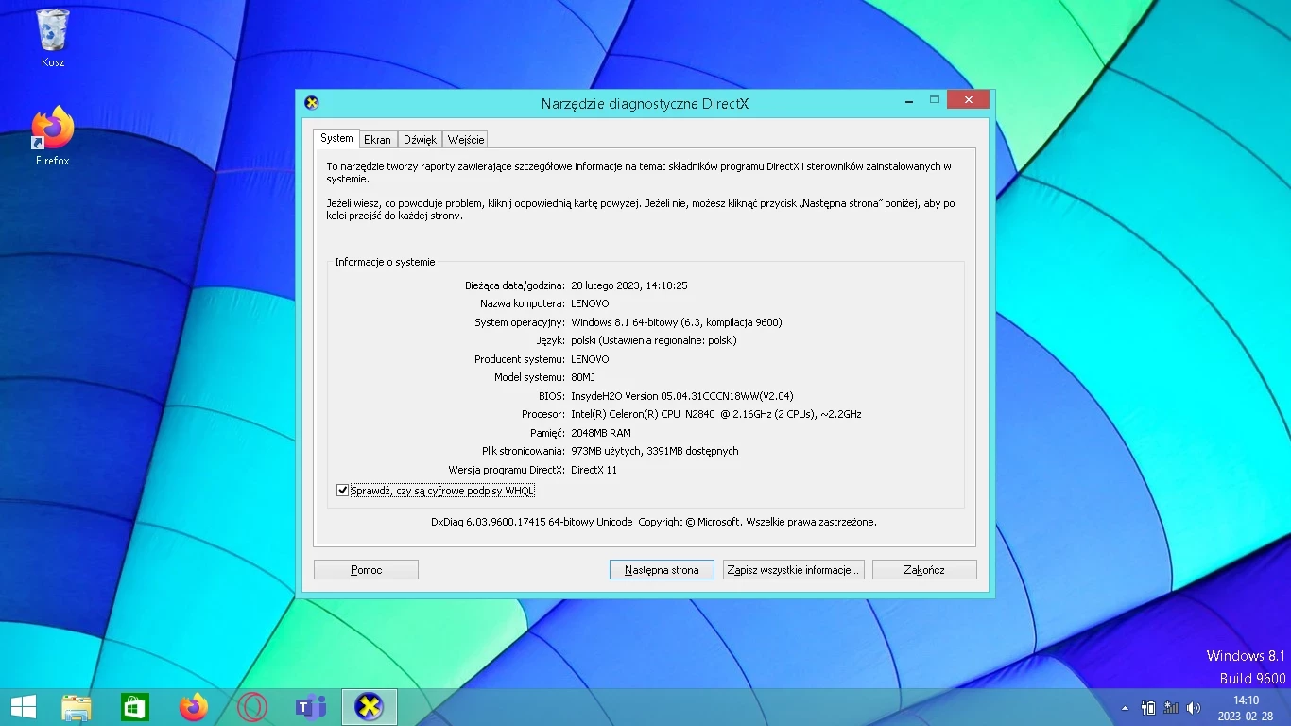Click page file value 973MB użytych
Image resolution: width=1291 pixels, height=726 pixels.
coord(655,451)
